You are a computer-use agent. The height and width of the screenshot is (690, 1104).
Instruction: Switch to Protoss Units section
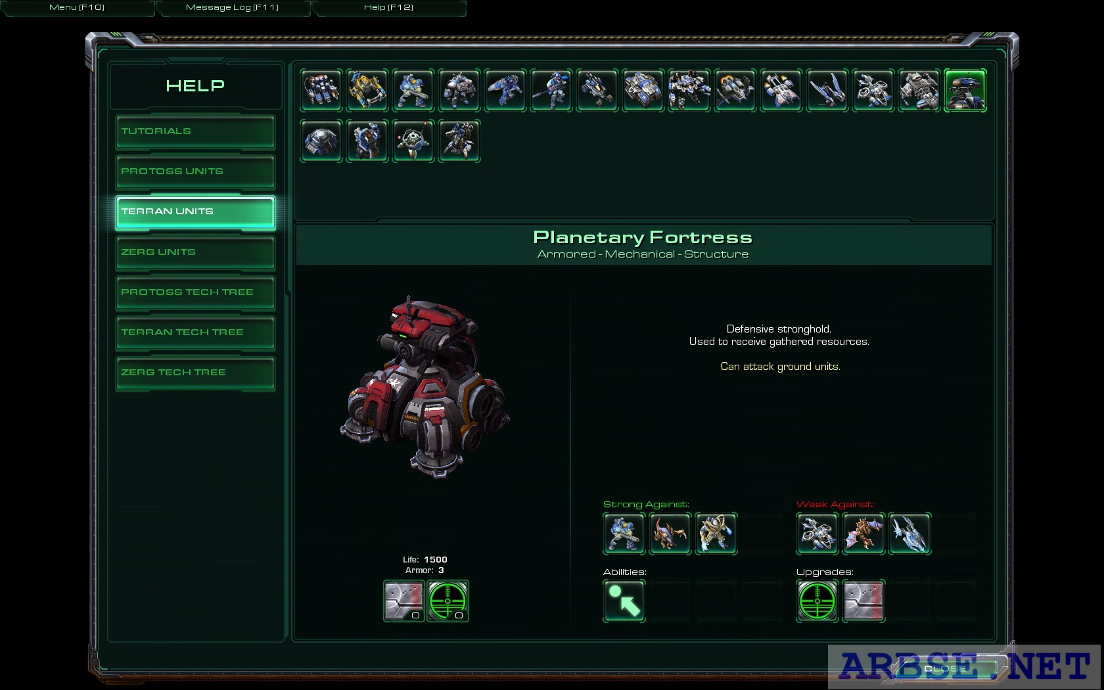tap(195, 172)
